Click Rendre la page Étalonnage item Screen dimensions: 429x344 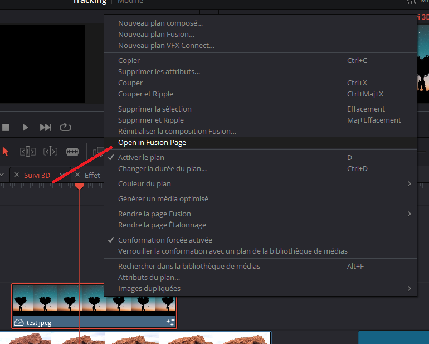pyautogui.click(x=260, y=225)
